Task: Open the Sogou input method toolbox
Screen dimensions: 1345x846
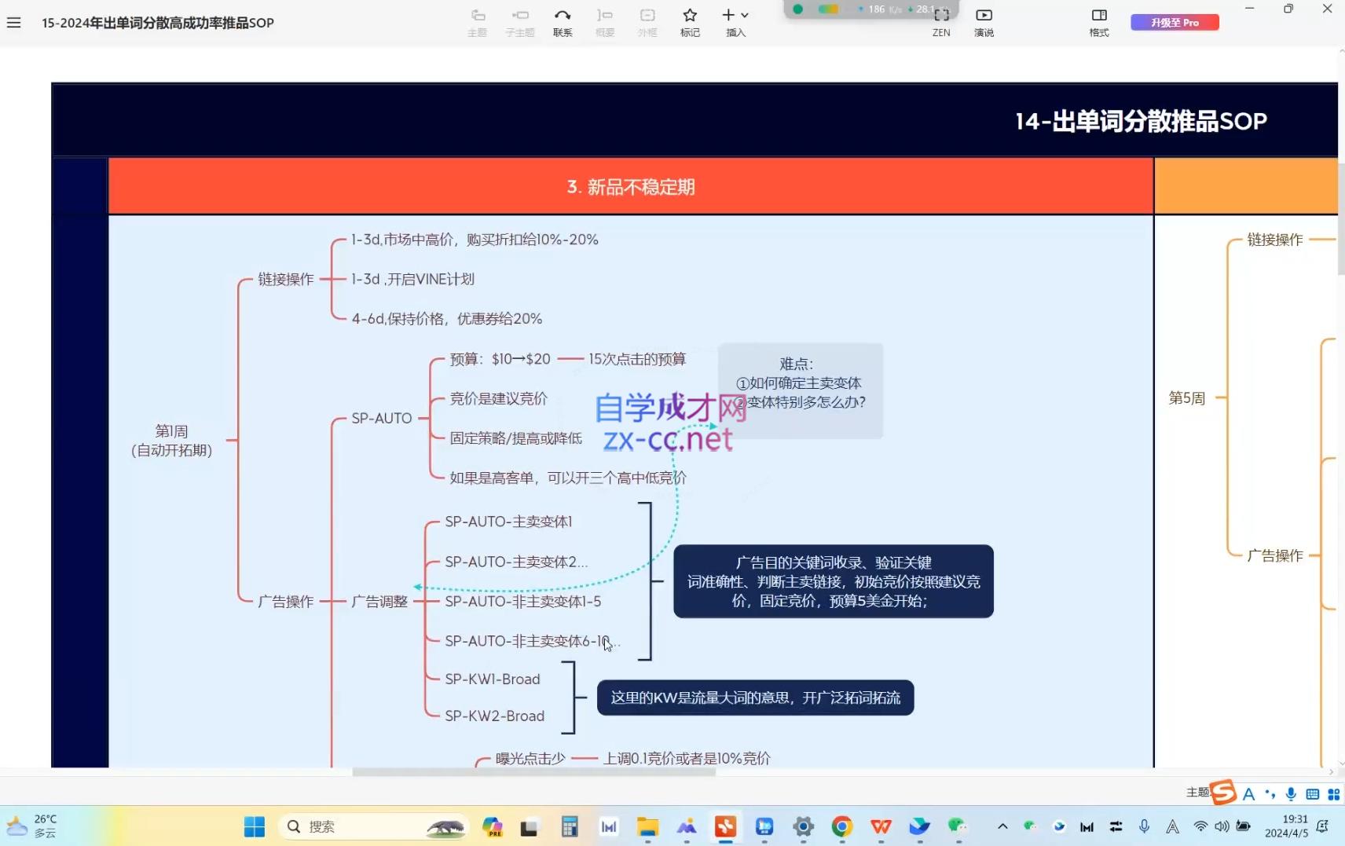Action: coord(1332,793)
